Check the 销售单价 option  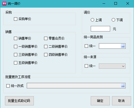point(15,38)
